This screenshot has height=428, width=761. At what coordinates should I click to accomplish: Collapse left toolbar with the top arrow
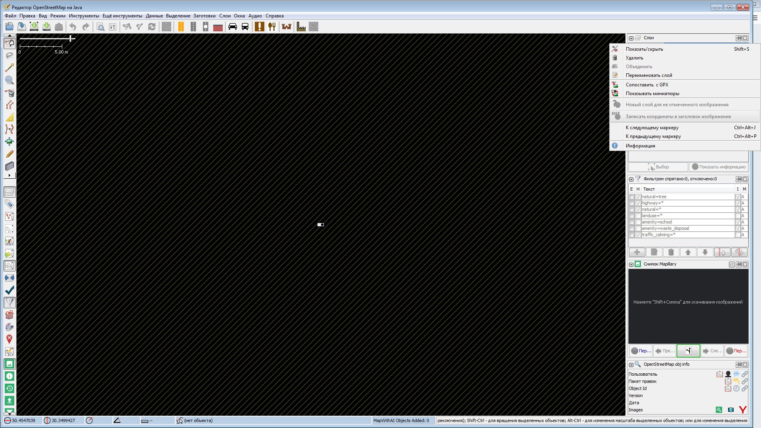[x=10, y=36]
